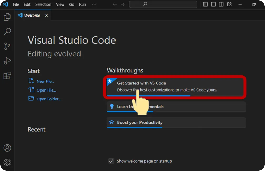
Task: Click the command center search box
Action: (x=163, y=4)
